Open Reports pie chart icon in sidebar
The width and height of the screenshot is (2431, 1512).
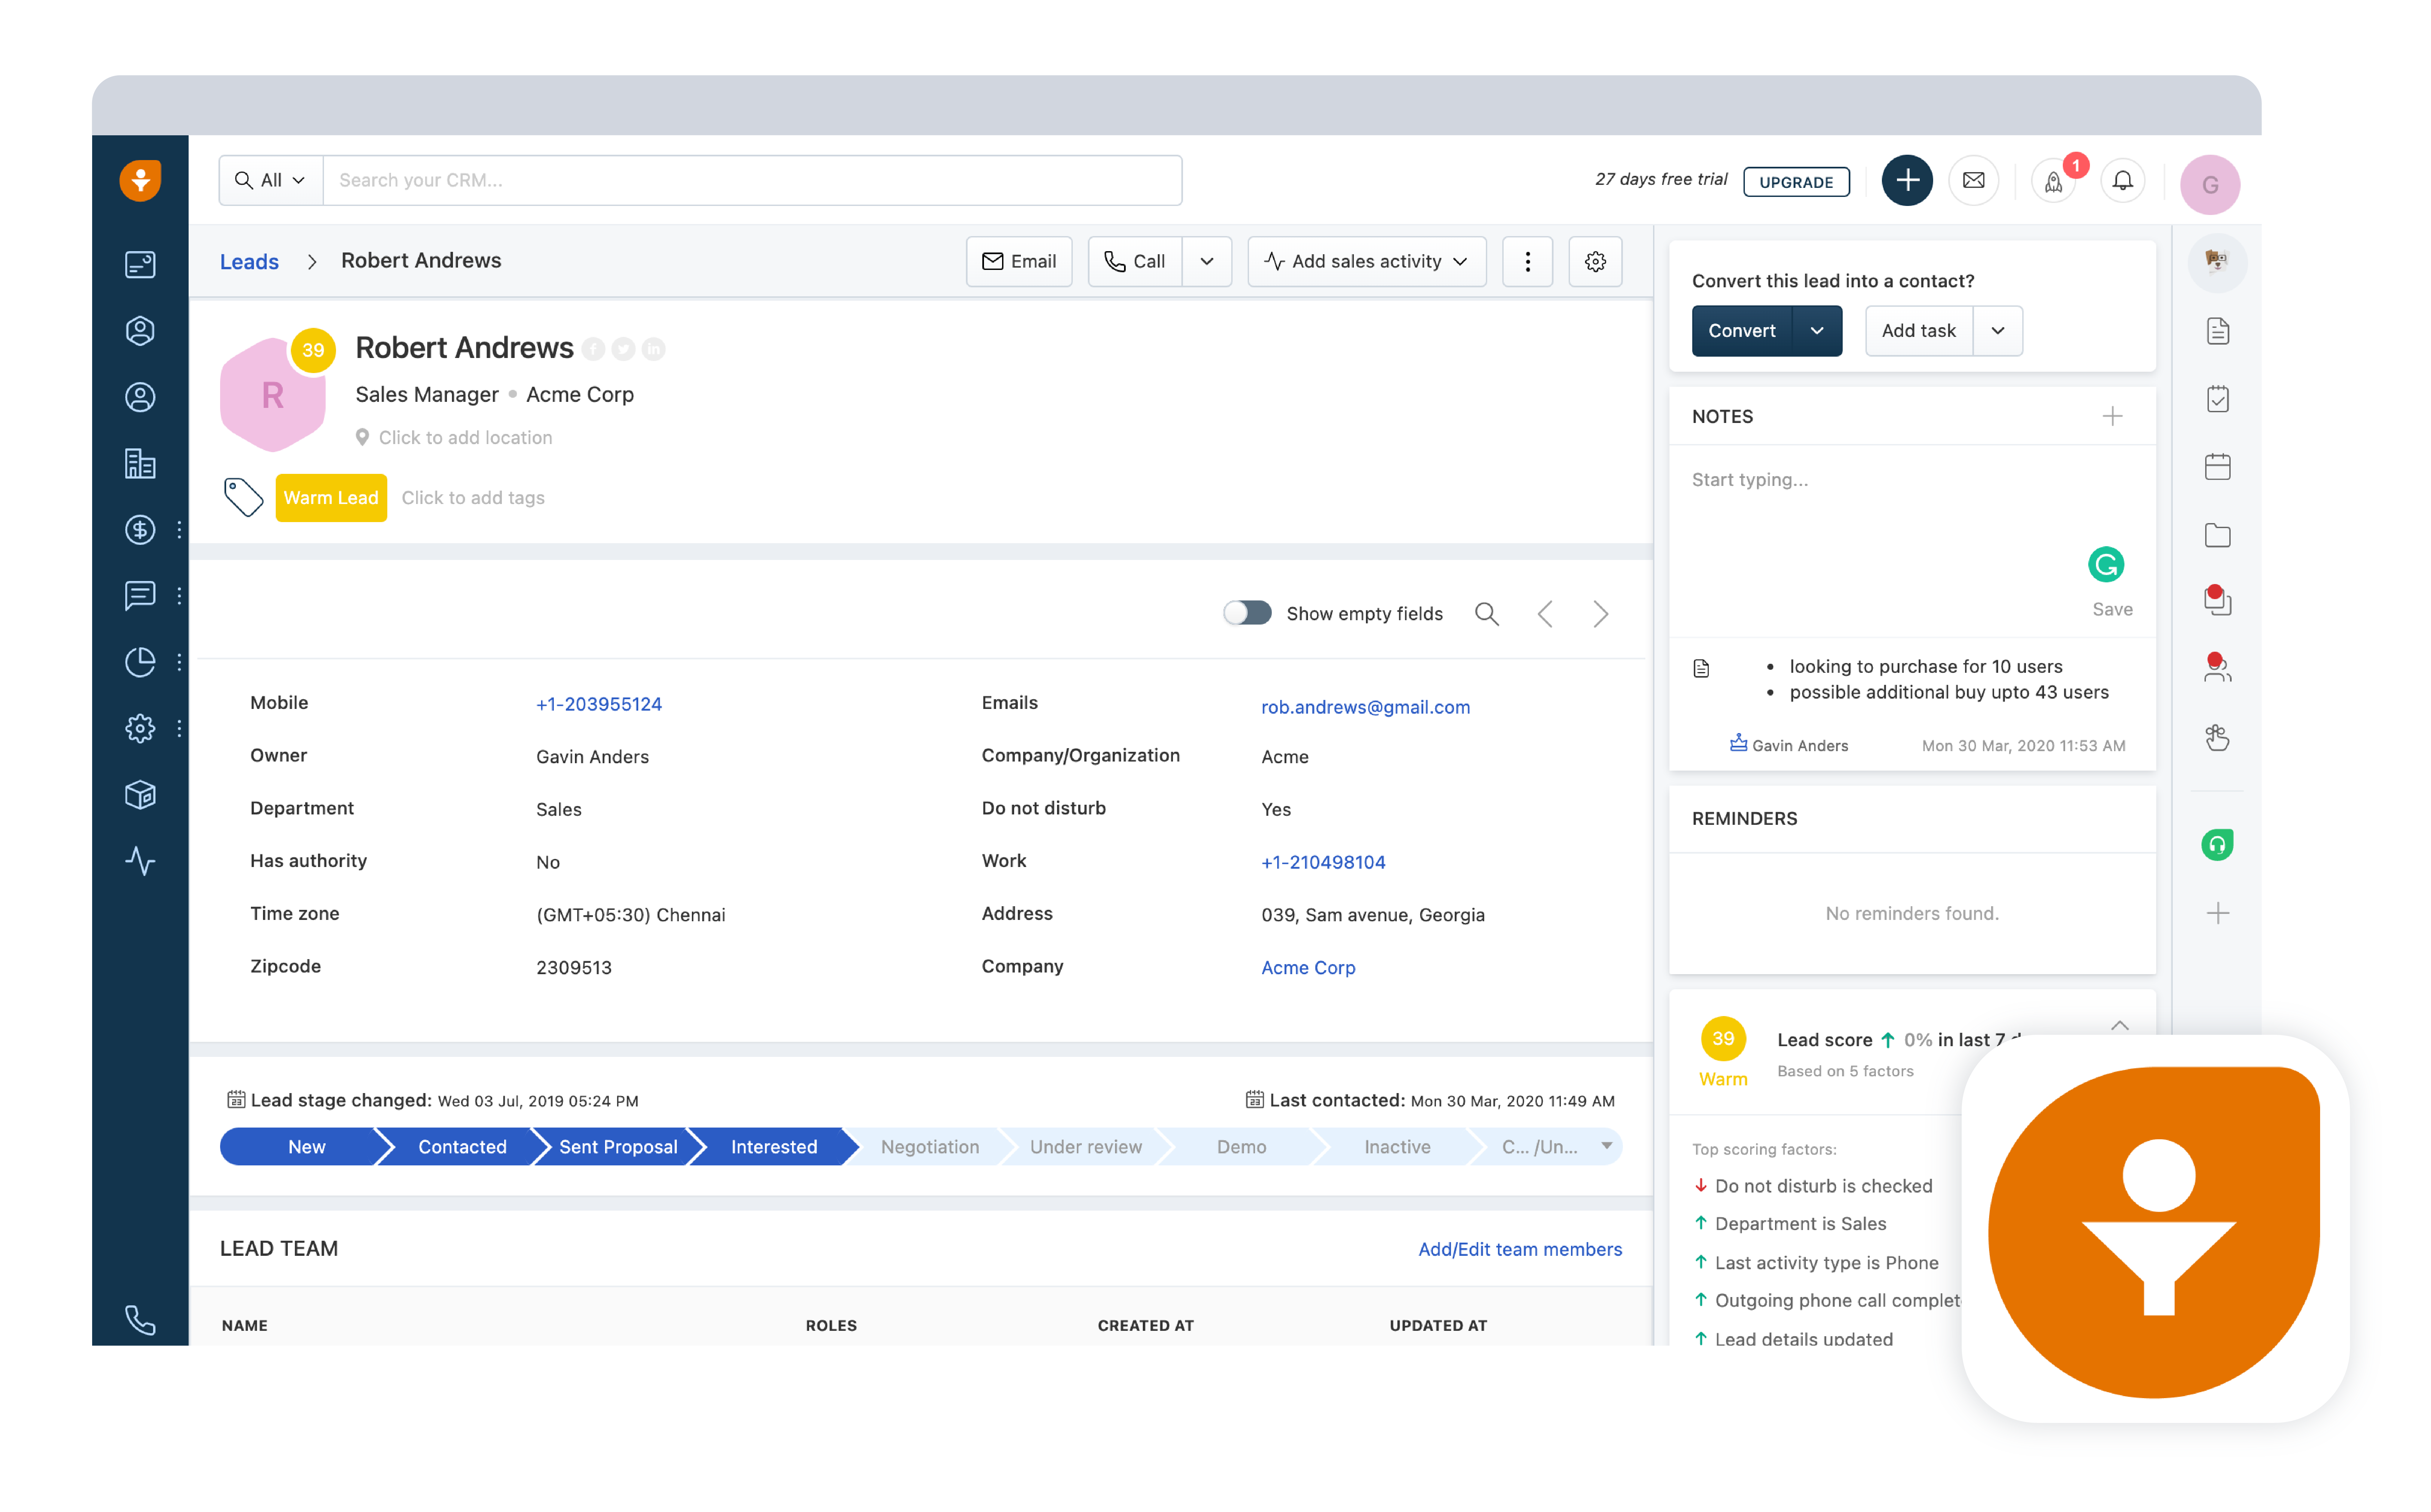140,662
